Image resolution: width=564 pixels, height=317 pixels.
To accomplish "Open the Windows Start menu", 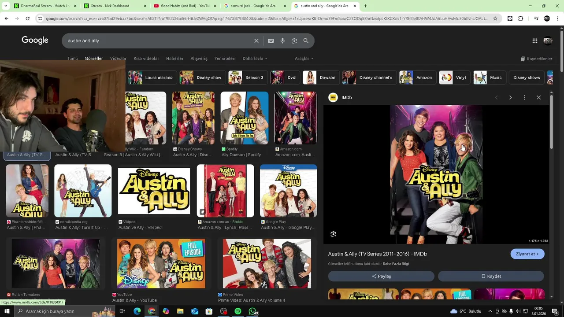I will (x=7, y=311).
